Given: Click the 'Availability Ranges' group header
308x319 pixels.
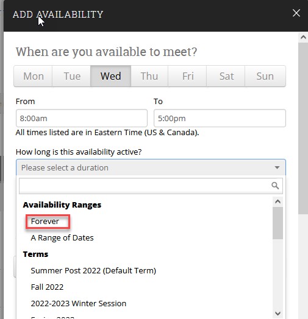Looking at the screenshot, I should pos(62,205).
